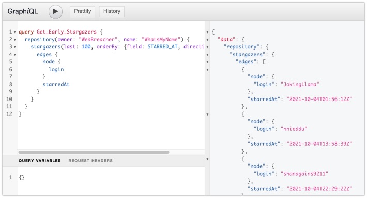Collapse repository fold arrow on line 2
367x198 pixels.
15,40
